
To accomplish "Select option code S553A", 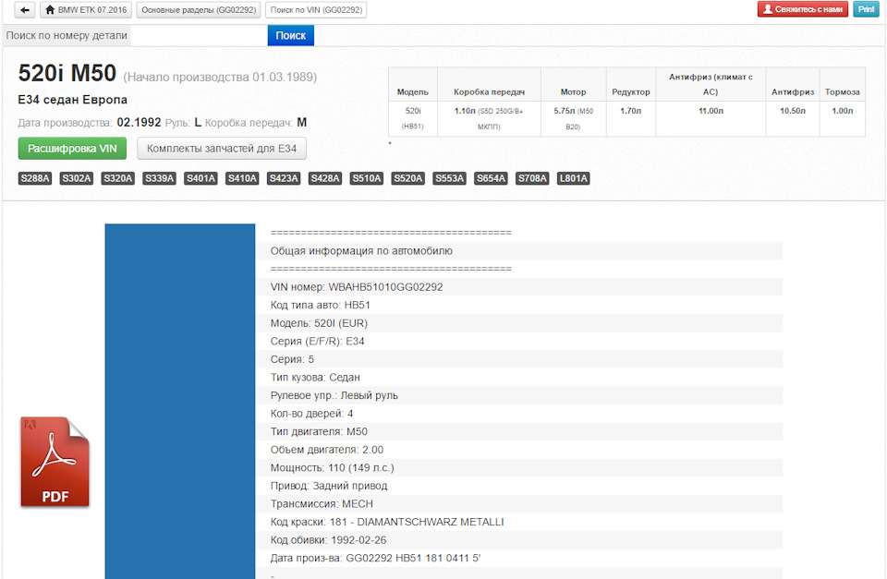I will (x=450, y=178).
